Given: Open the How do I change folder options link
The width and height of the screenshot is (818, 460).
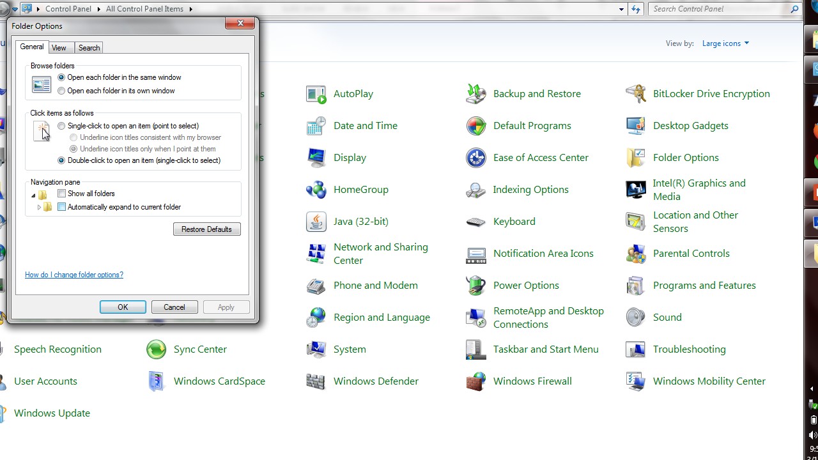Looking at the screenshot, I should pyautogui.click(x=74, y=275).
